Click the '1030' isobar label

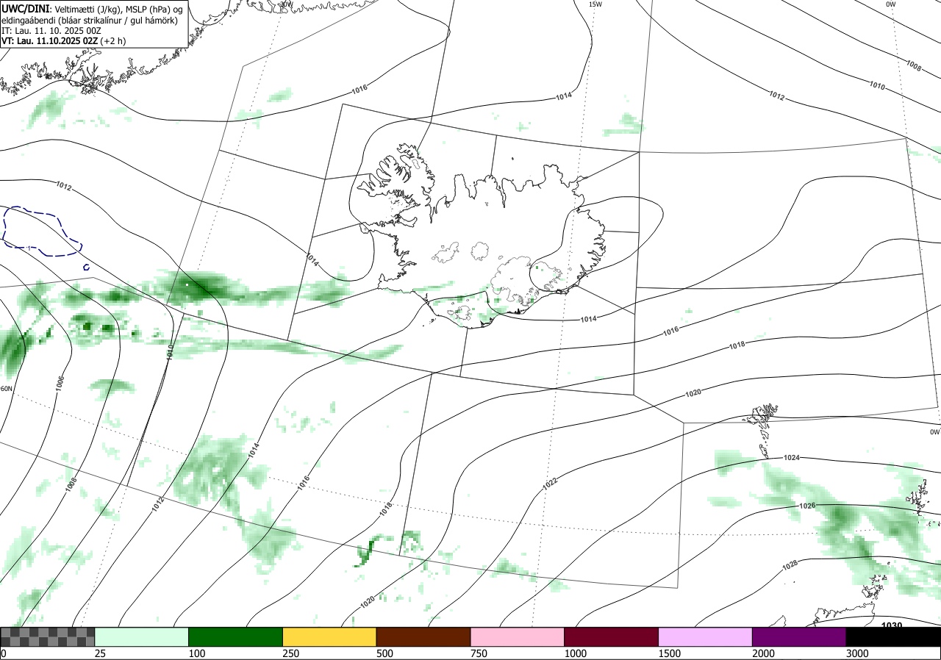[x=892, y=625]
